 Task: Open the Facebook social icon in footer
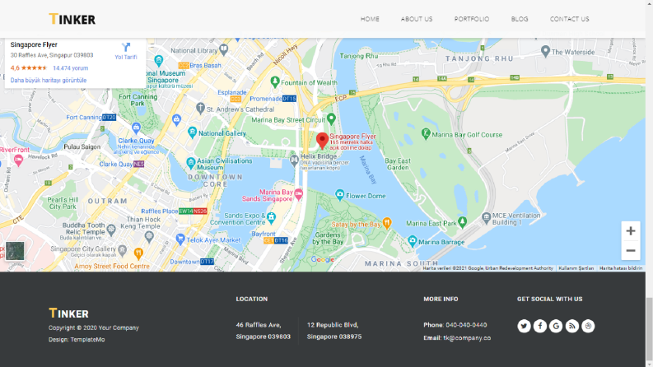(x=540, y=326)
